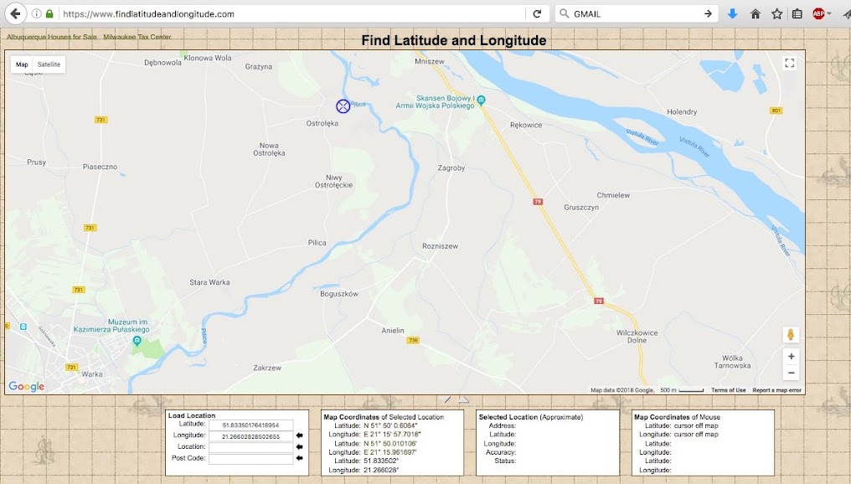Open Street View pegman
The height and width of the screenshot is (484, 851).
pyautogui.click(x=790, y=335)
